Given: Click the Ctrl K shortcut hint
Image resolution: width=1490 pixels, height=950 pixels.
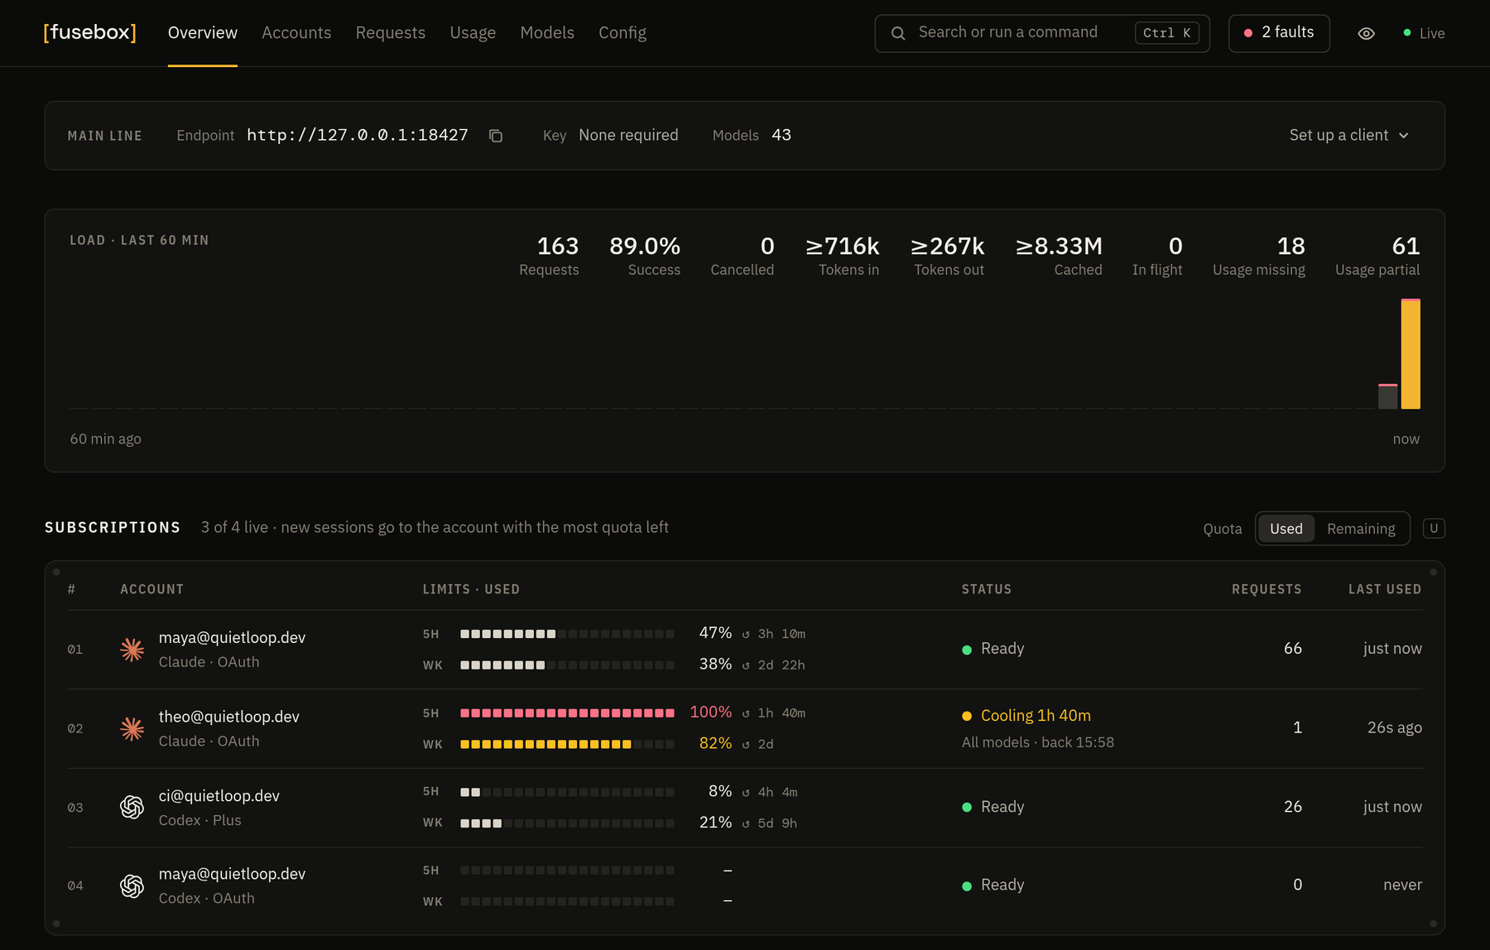Looking at the screenshot, I should coord(1166,33).
